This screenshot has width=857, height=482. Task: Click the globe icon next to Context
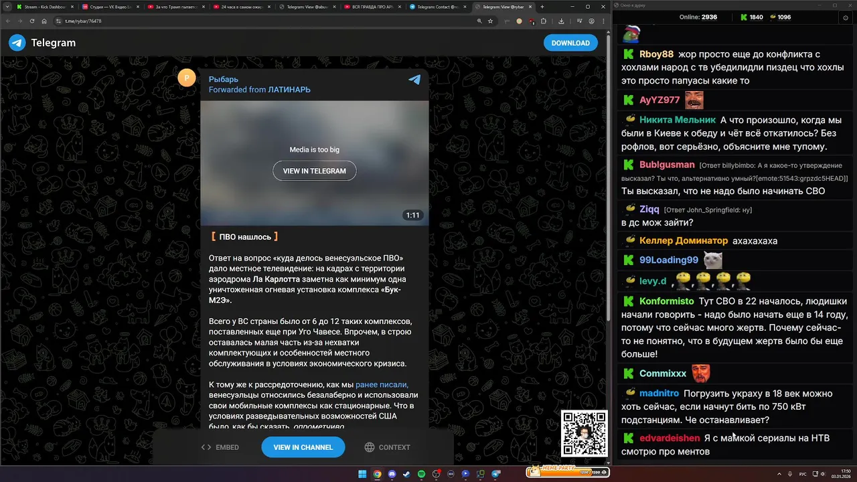tap(369, 447)
